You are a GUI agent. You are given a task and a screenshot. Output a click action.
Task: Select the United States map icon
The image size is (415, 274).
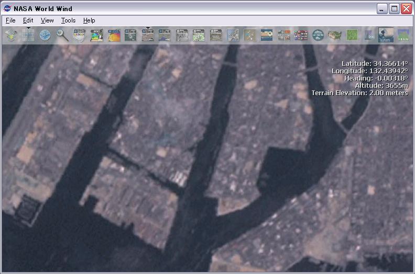click(335, 35)
